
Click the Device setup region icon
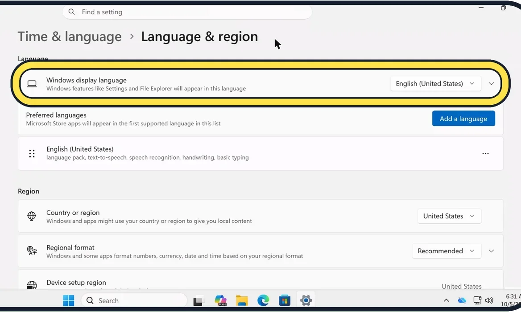coord(32,285)
